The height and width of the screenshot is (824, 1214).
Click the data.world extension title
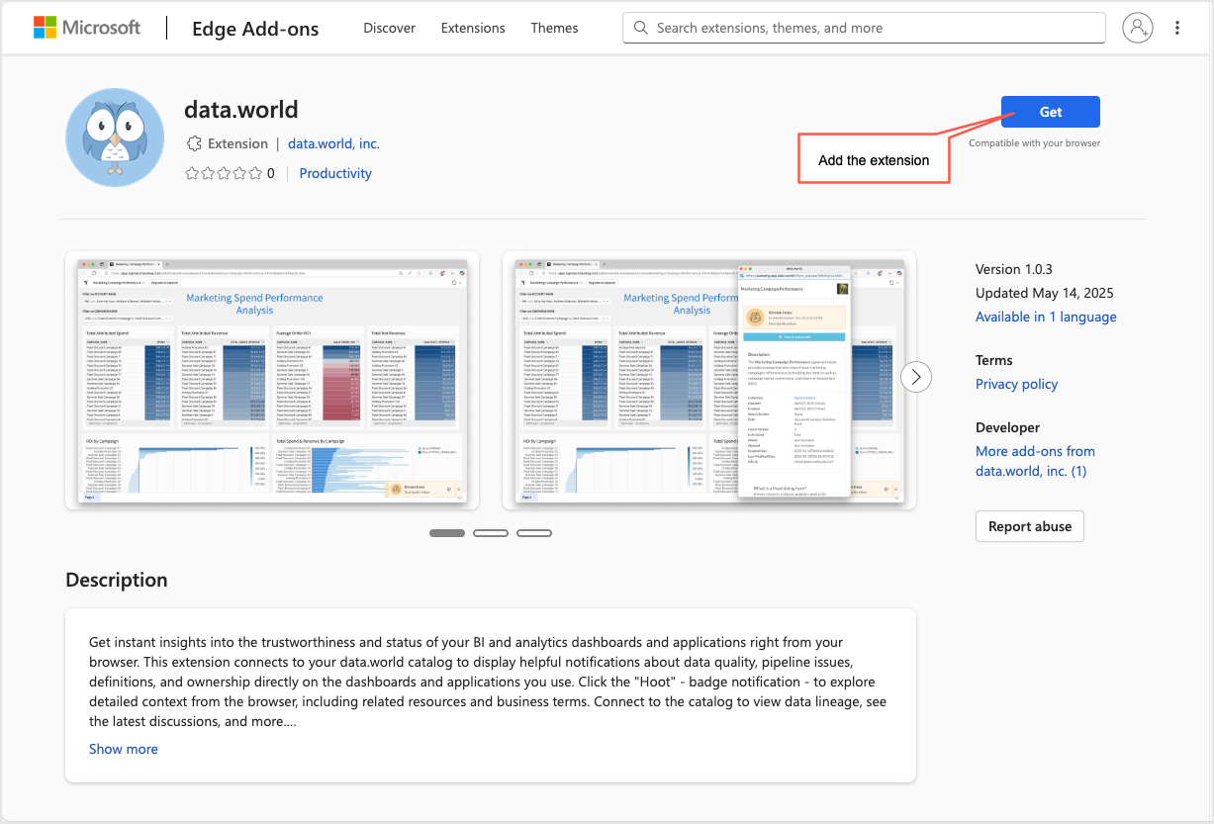click(x=241, y=110)
